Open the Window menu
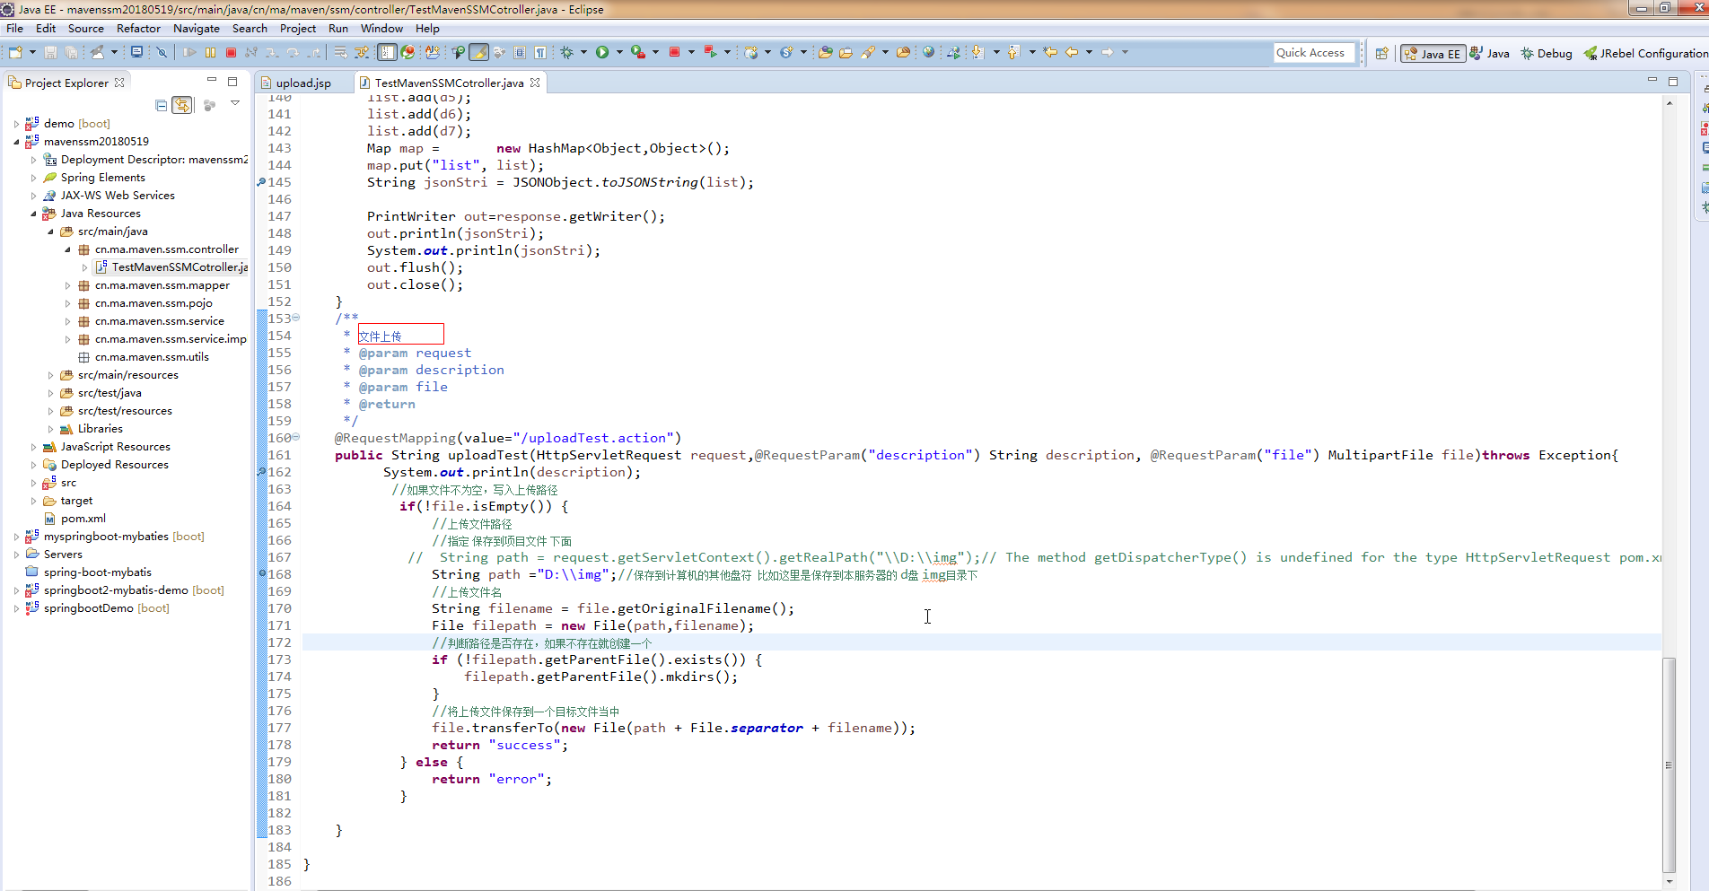This screenshot has height=891, width=1709. (x=381, y=29)
